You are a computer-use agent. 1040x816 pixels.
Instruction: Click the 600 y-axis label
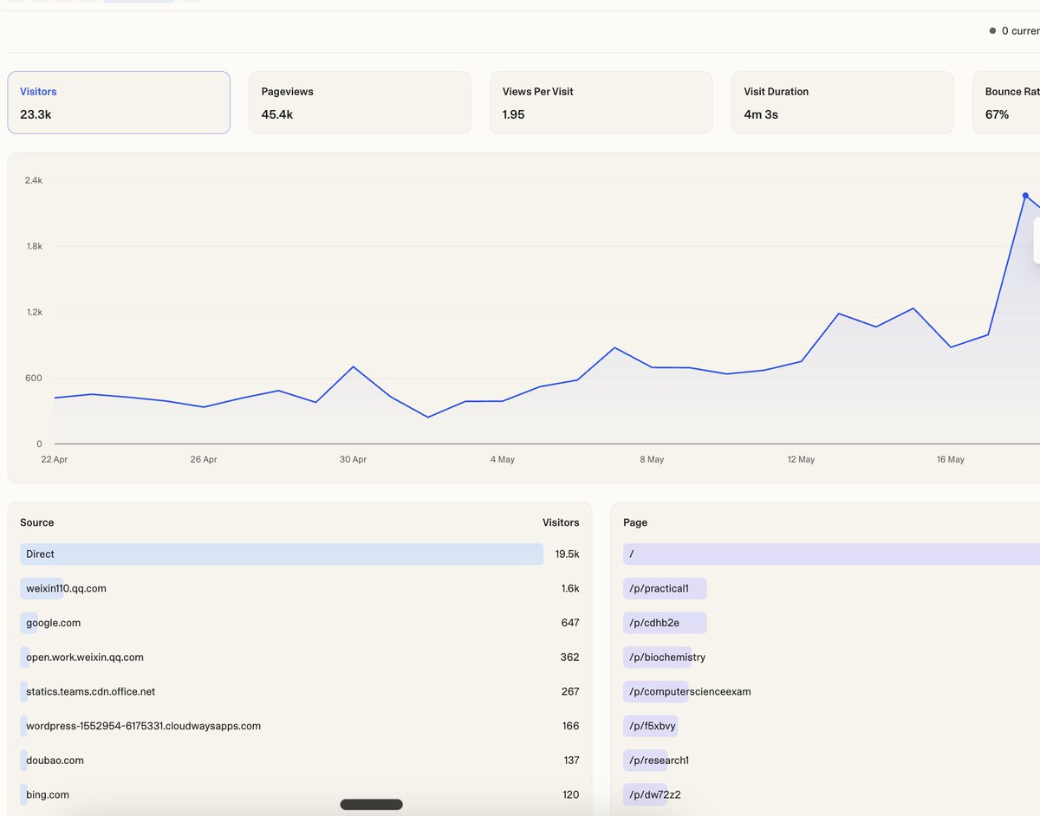click(x=34, y=378)
